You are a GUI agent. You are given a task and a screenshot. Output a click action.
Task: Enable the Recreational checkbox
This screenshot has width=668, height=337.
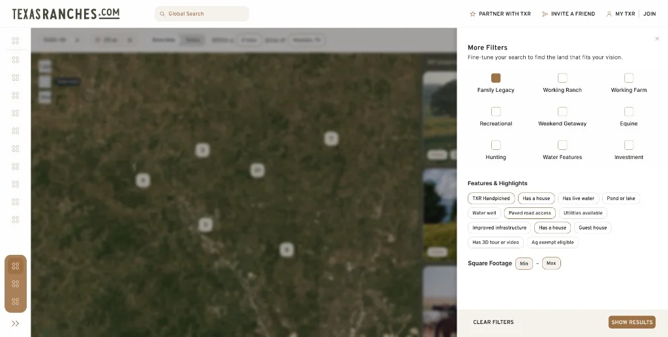point(496,111)
